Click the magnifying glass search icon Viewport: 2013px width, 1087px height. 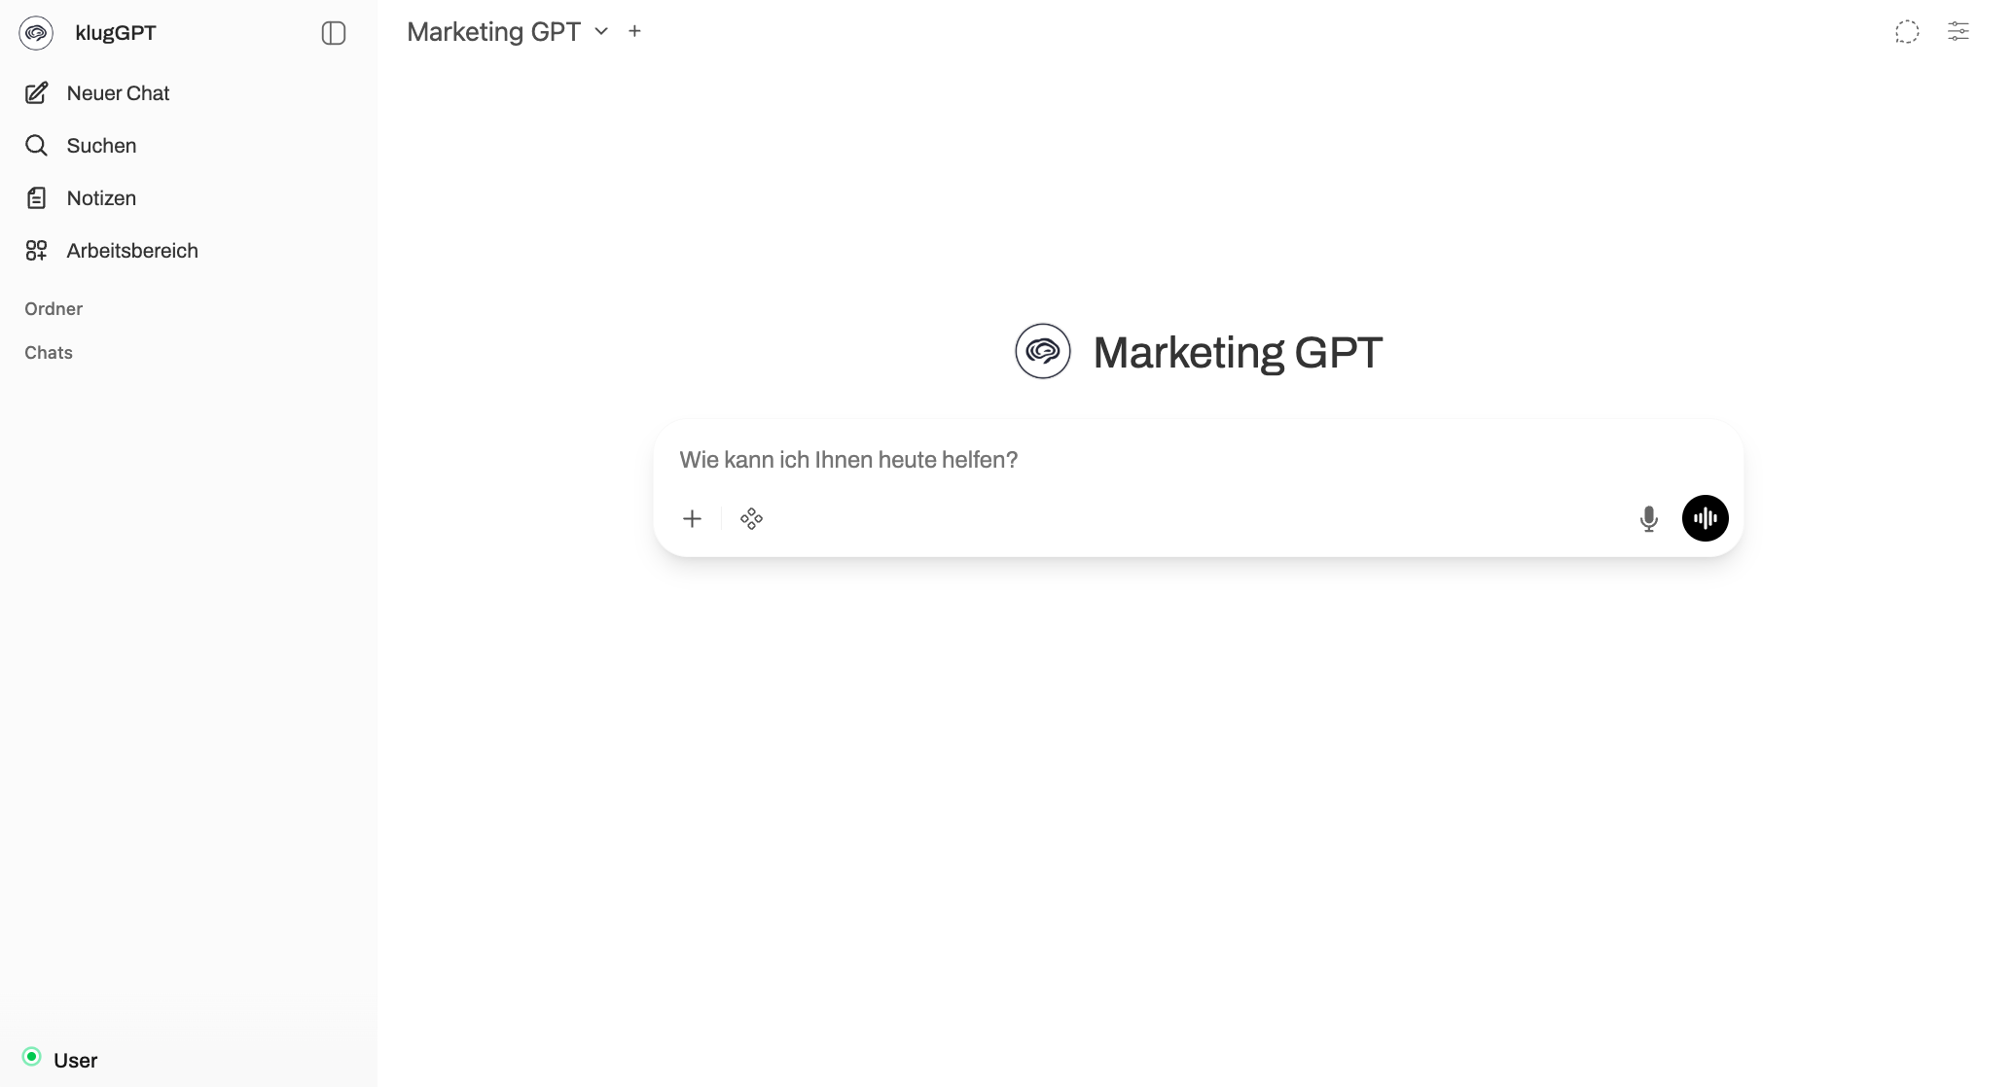pos(36,146)
